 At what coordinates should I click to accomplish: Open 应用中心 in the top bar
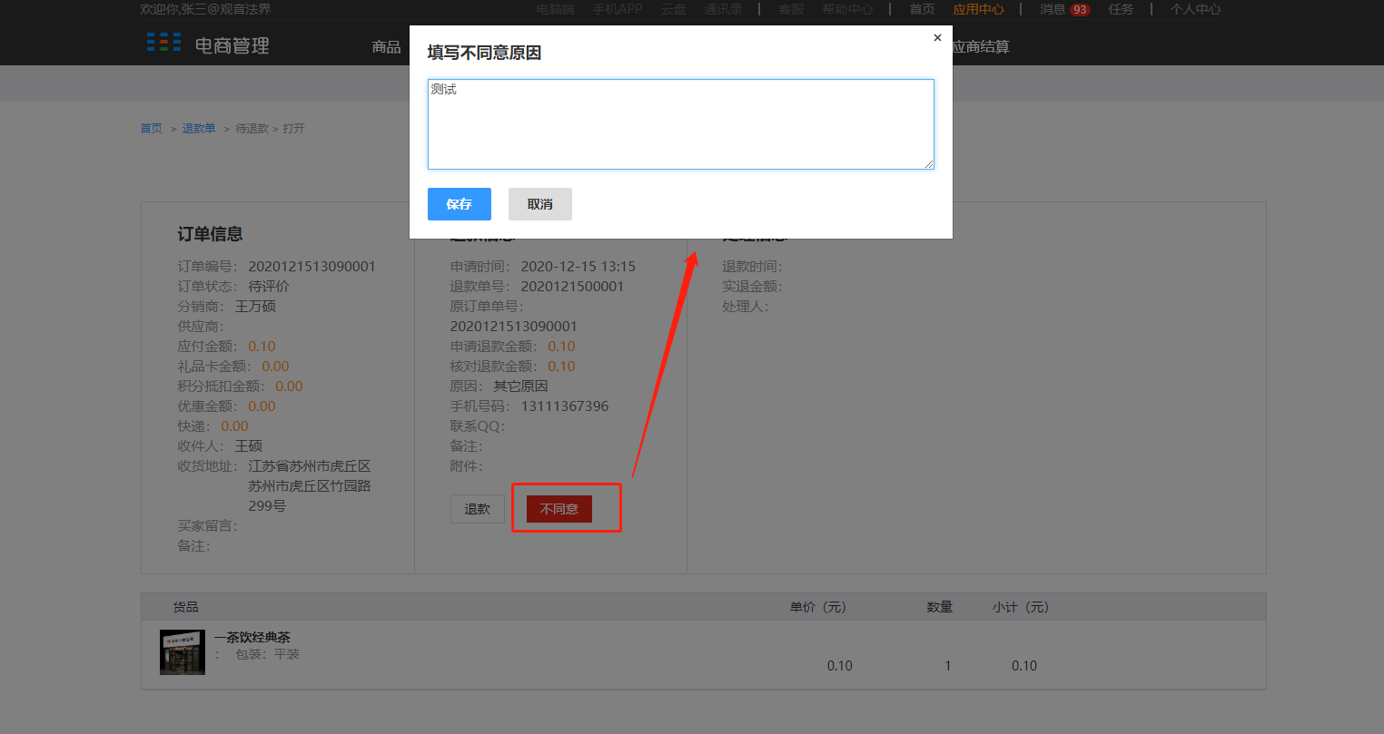tap(978, 9)
